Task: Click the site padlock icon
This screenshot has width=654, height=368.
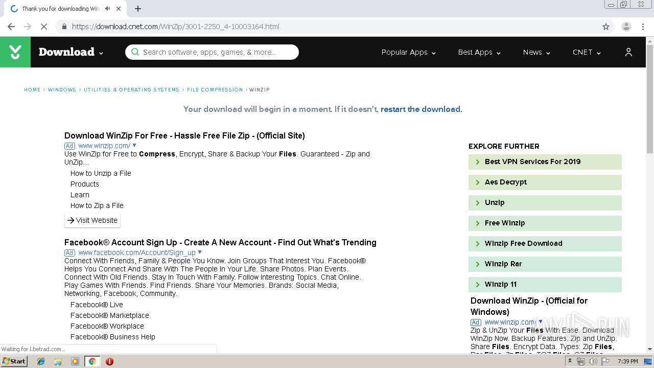Action: coord(64,27)
